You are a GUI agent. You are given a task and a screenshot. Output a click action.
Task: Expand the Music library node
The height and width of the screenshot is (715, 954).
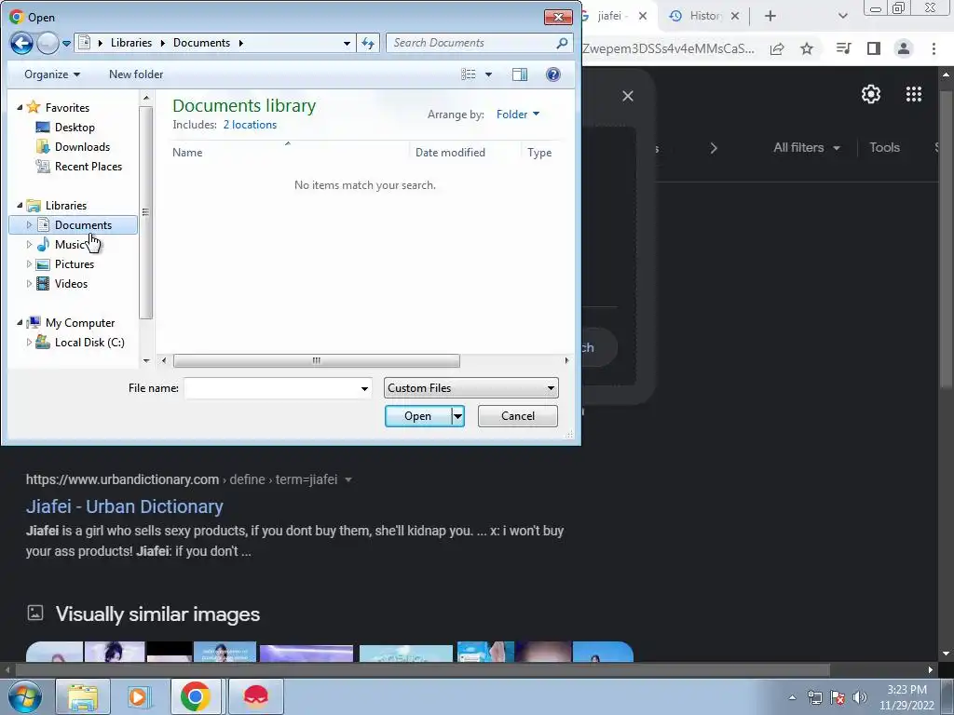(x=29, y=245)
